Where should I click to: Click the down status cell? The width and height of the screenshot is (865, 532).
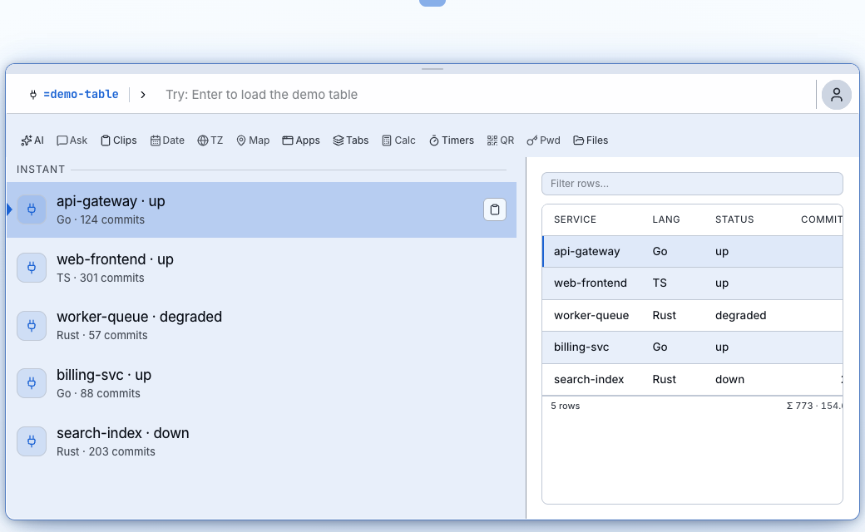[x=729, y=379]
